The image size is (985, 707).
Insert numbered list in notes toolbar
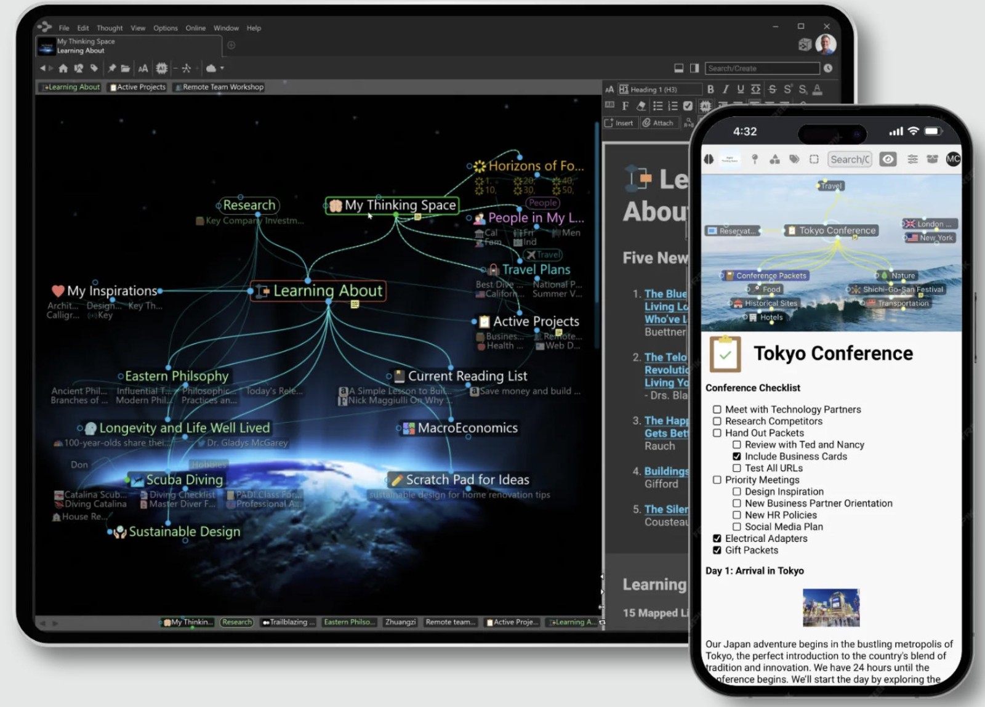coord(673,106)
